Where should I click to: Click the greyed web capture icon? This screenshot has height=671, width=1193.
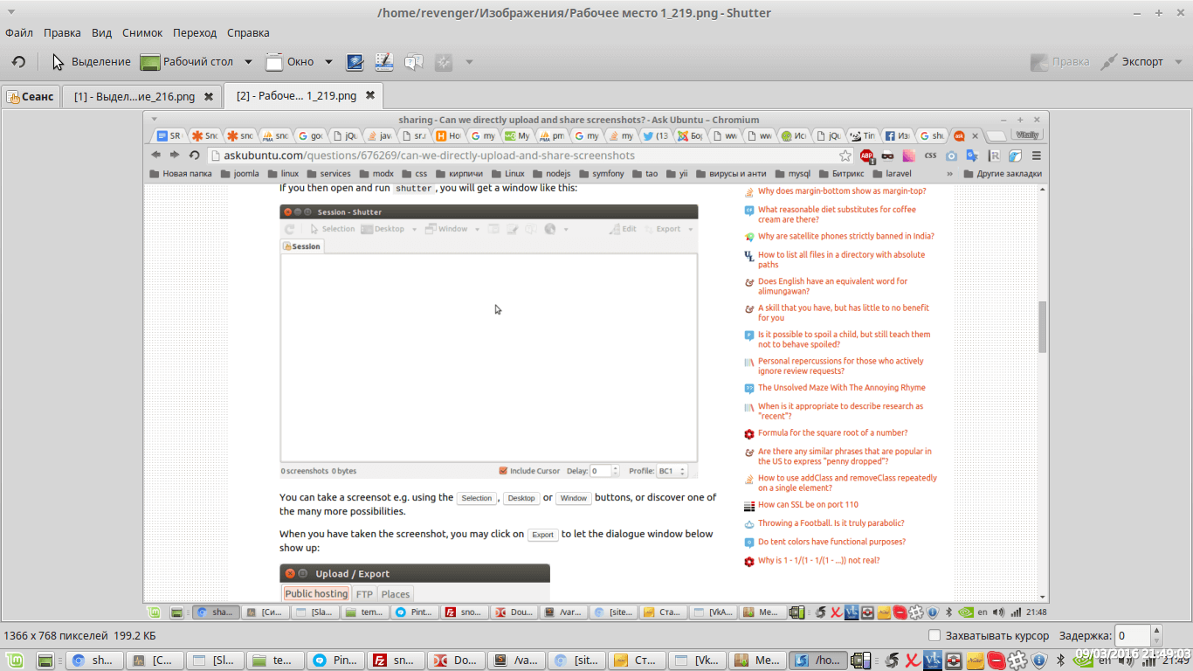point(444,62)
